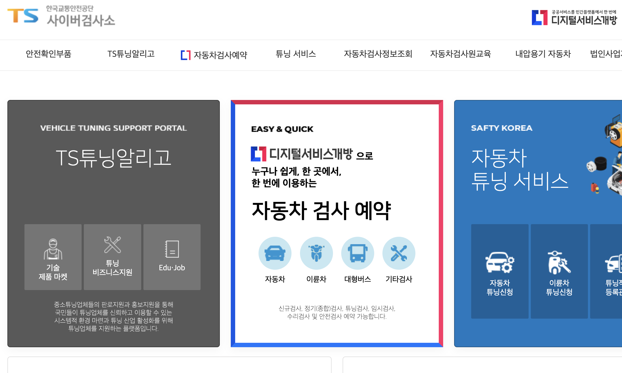This screenshot has width=622, height=373.
Task: Go to 자동차검사예약 in navigation
Action: pyautogui.click(x=214, y=55)
